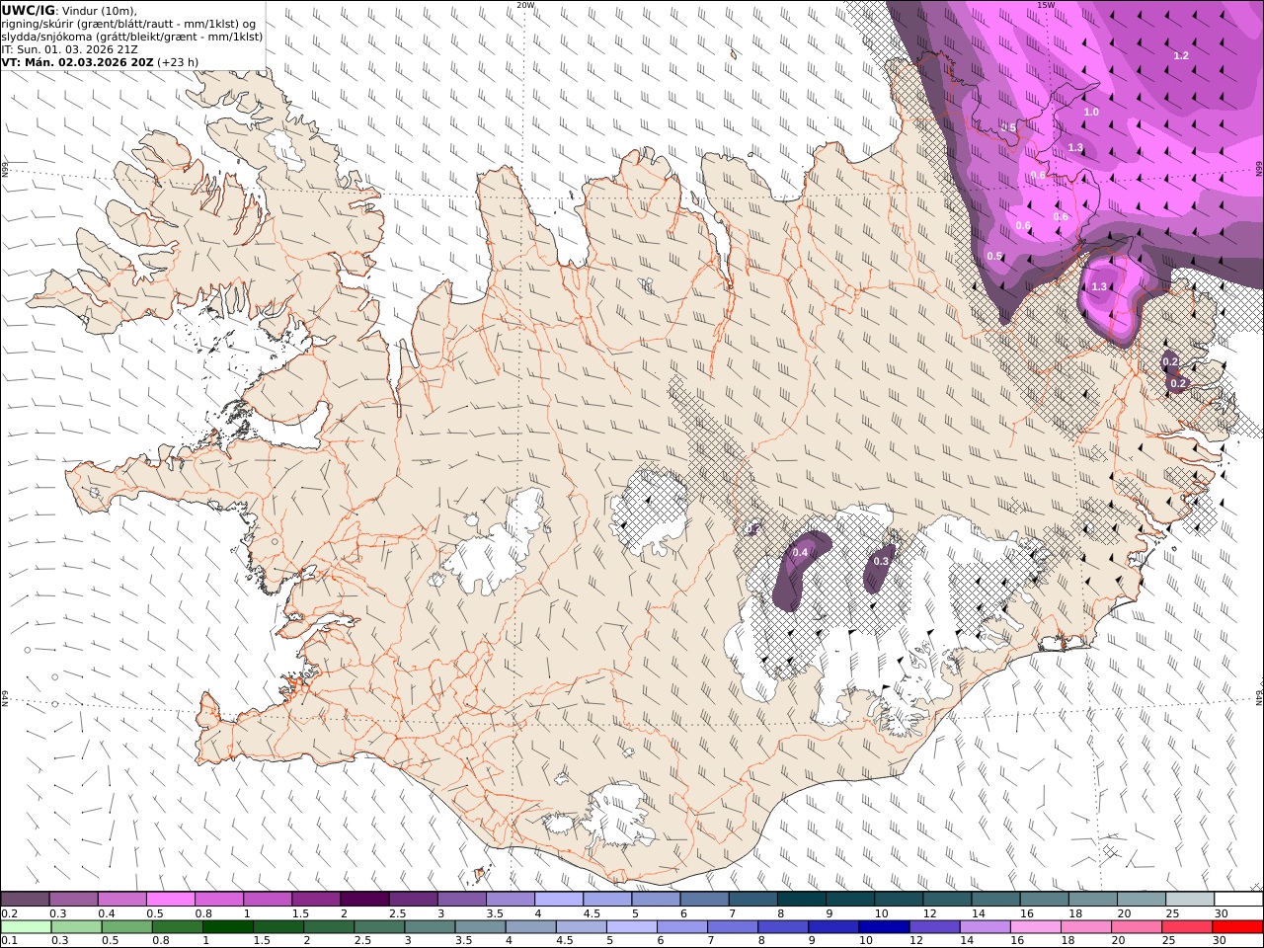Image resolution: width=1264 pixels, height=948 pixels.
Task: Pick the bottom-row red-pink swatch labeled 25
Action: tap(1186, 927)
